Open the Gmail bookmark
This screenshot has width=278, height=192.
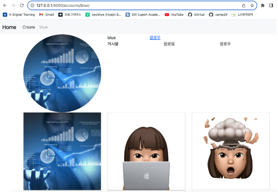[47, 15]
